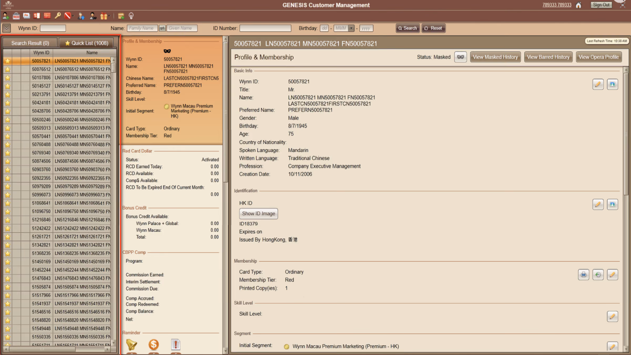Swap family and given name fields
The height and width of the screenshot is (355, 631).
162,28
